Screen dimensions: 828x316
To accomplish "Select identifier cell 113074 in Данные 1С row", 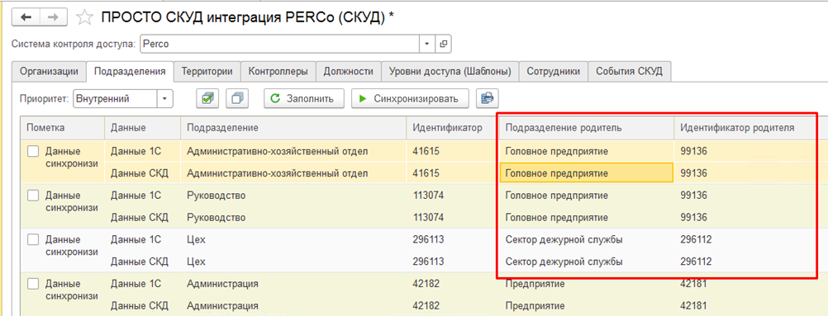I will (453, 196).
